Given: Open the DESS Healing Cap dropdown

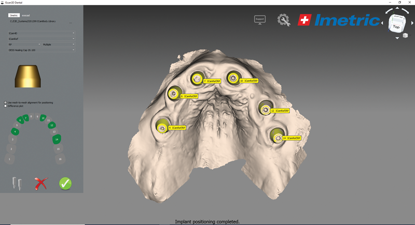Looking at the screenshot, I should [x=41, y=50].
